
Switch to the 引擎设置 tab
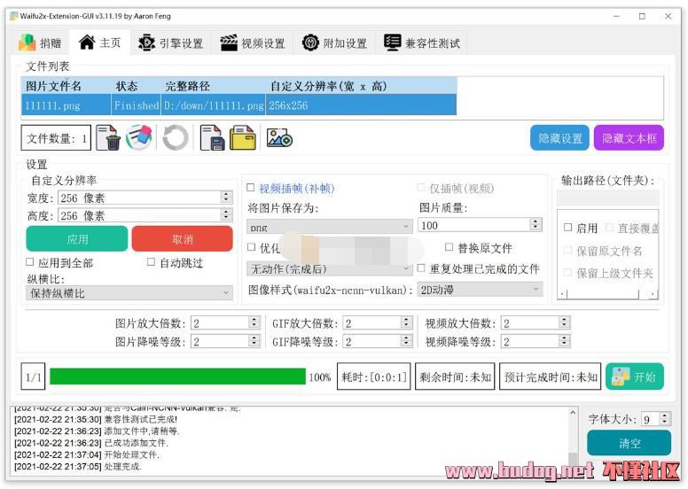point(171,43)
